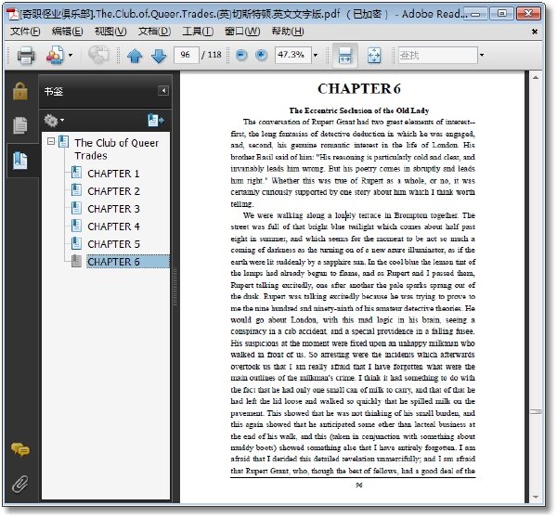This screenshot has height=518, width=557.
Task: Open the 窗口(W) menu
Action: tap(242, 32)
